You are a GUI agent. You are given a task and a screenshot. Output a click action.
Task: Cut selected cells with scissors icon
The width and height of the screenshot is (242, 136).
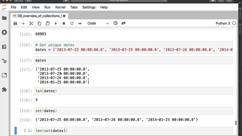tap(31, 23)
